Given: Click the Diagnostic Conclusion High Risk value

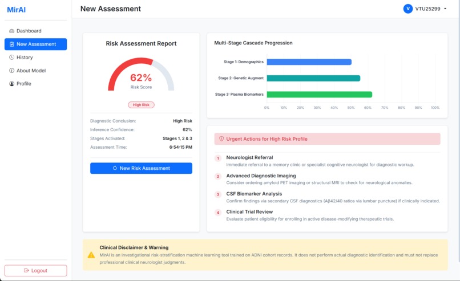Looking at the screenshot, I should 183,121.
